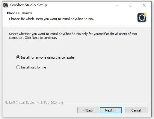
Task: Click the greyed-out maximize window button
Action: (x=131, y=5)
